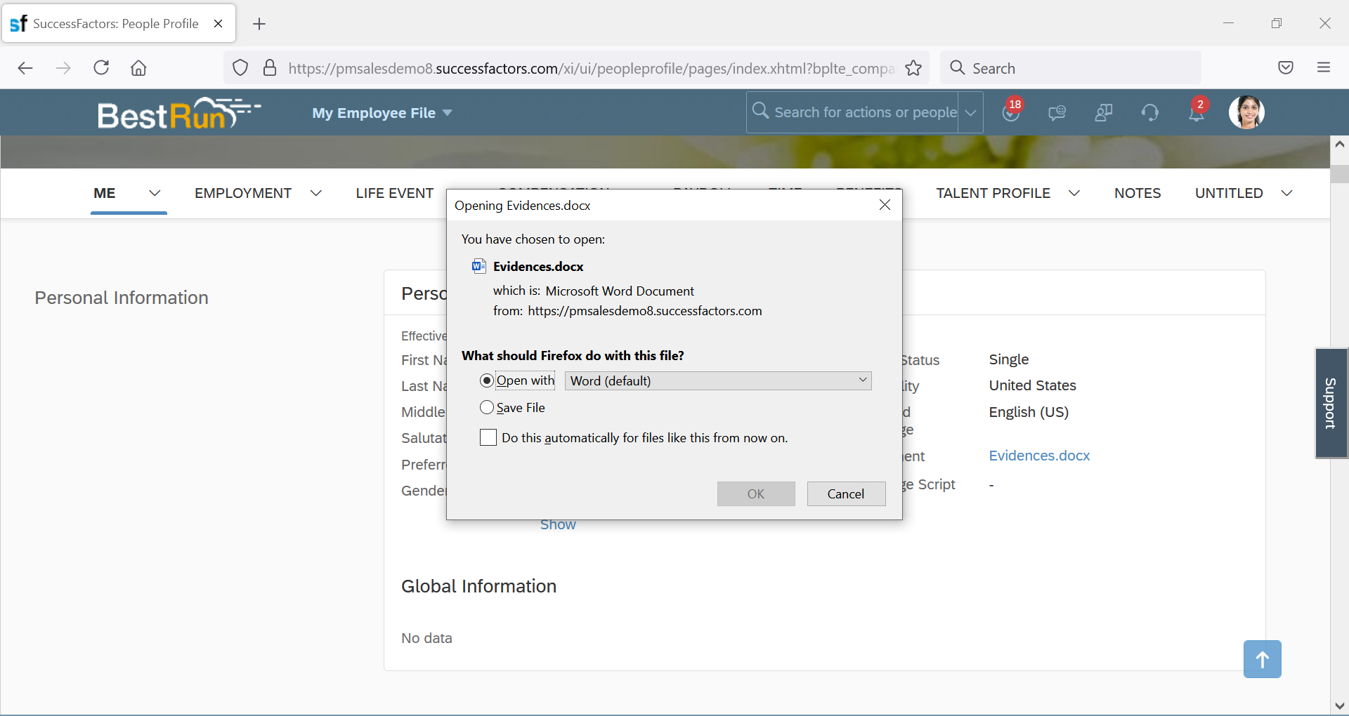Expand search actions dropdown arrow
The width and height of the screenshot is (1349, 716).
coord(970,112)
